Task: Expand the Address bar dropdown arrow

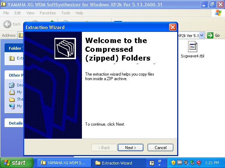Action: (202, 35)
